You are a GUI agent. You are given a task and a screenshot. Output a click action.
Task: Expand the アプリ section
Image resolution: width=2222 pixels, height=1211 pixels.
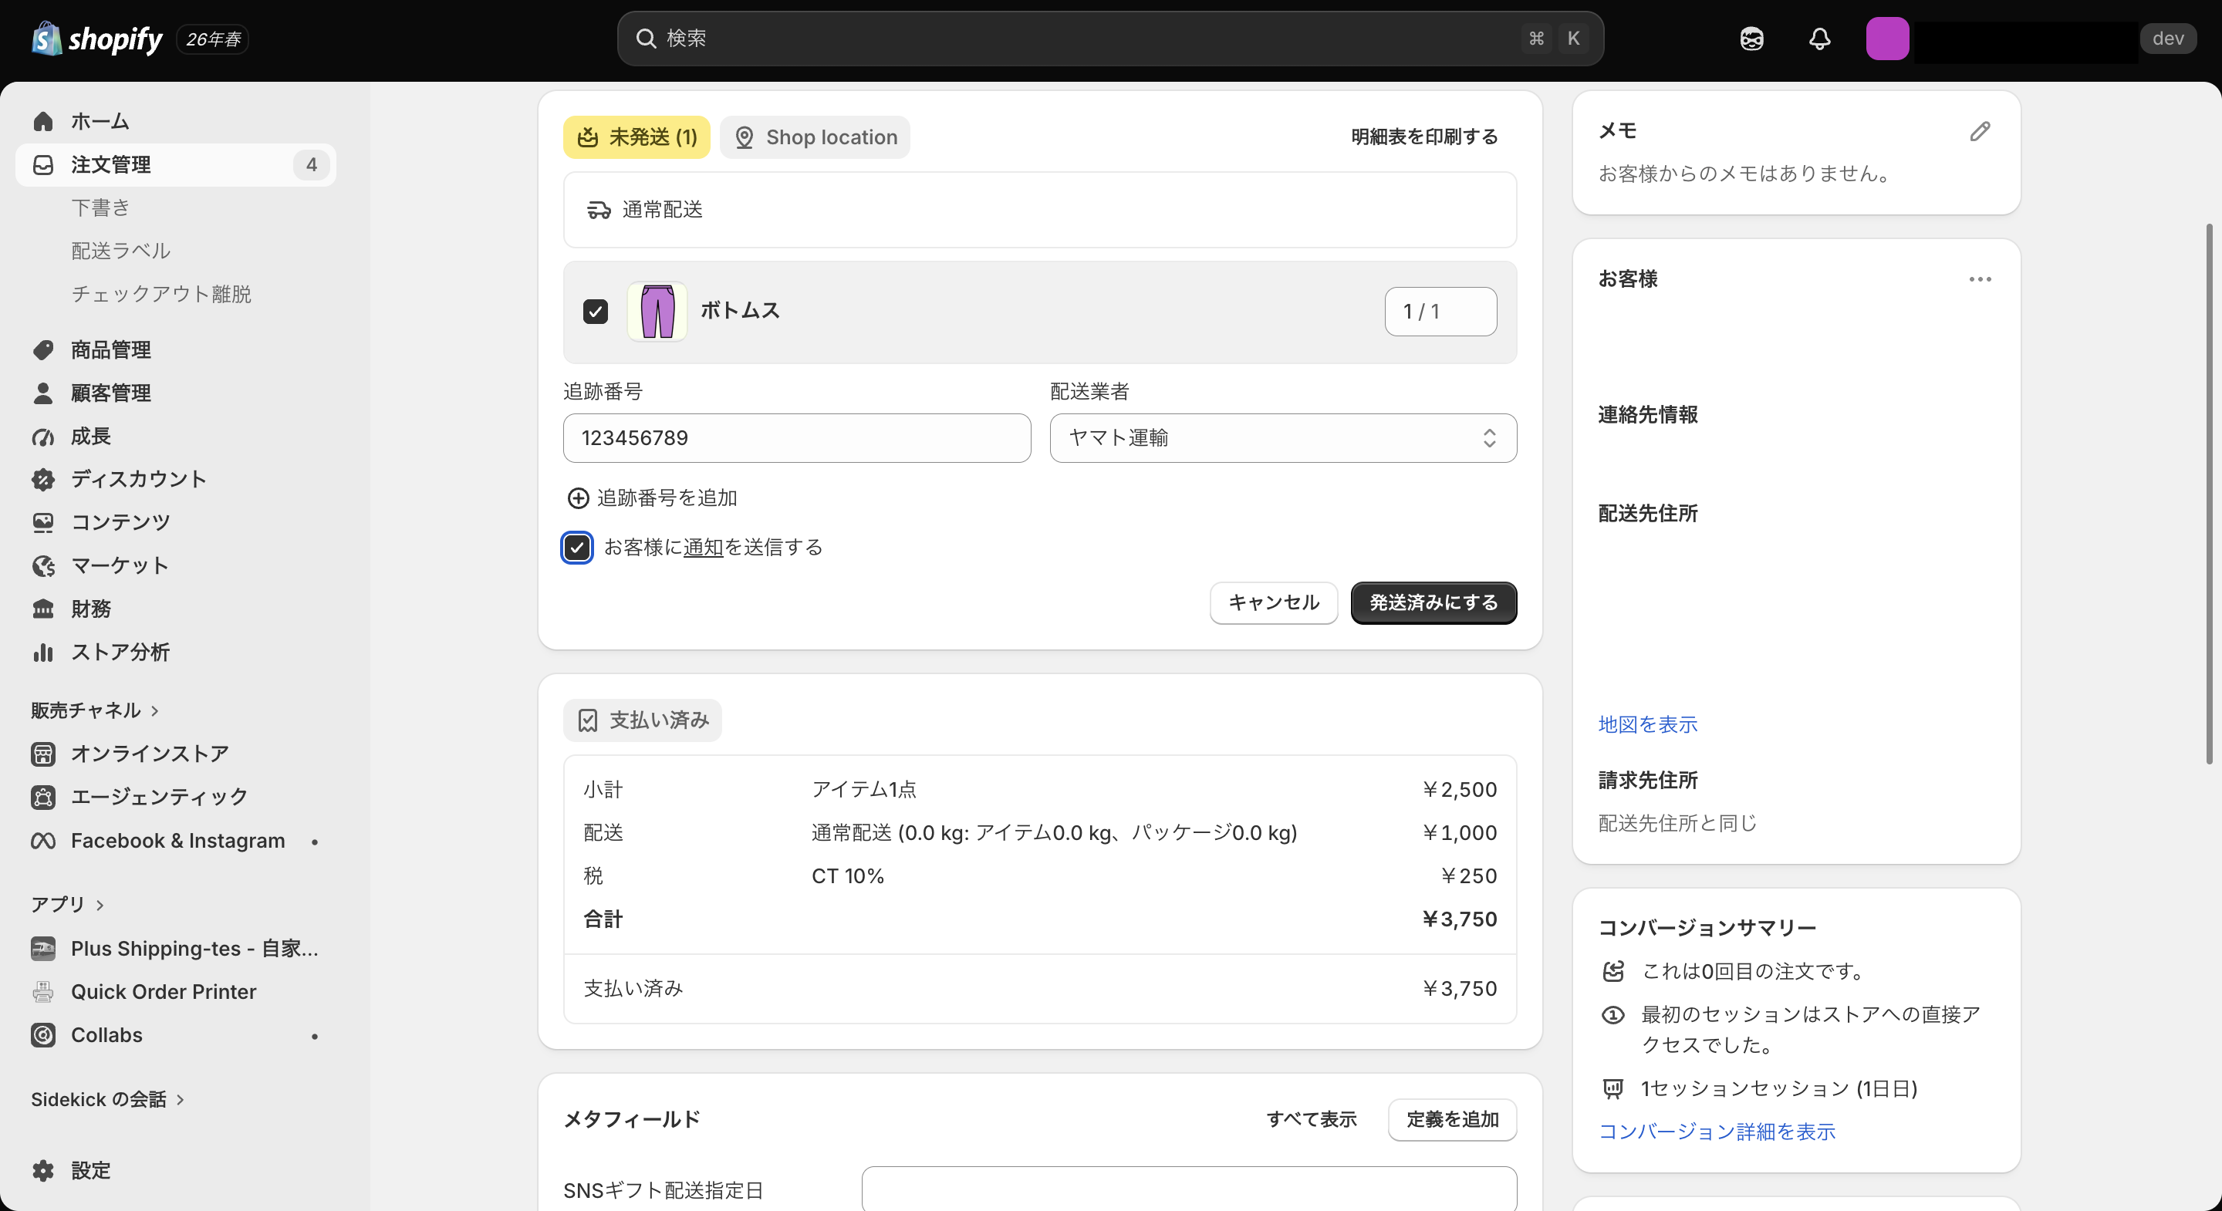click(67, 905)
